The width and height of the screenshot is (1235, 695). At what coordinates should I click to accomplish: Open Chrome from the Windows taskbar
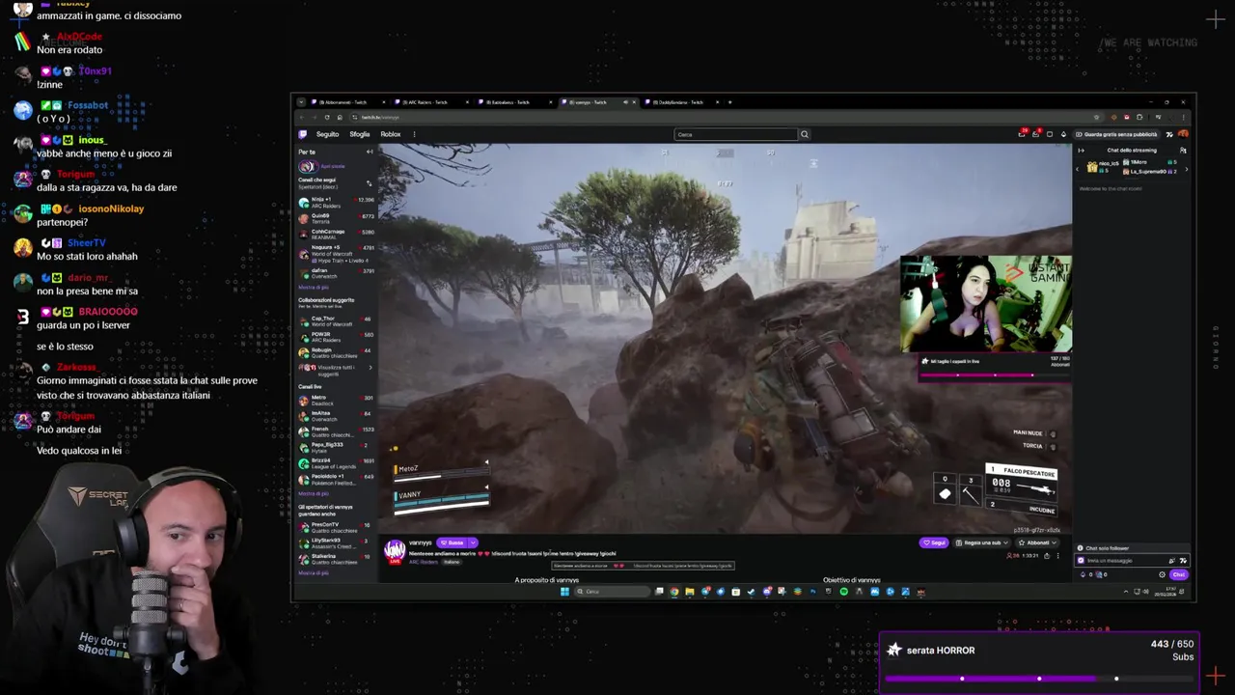pyautogui.click(x=673, y=592)
